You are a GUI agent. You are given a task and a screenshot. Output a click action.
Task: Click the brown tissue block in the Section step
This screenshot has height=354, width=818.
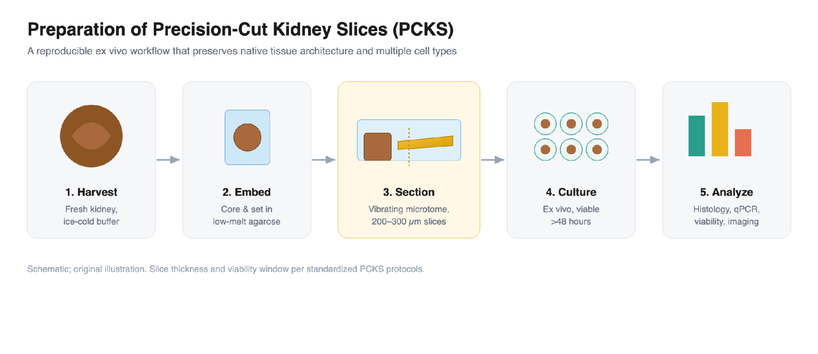pyautogui.click(x=377, y=147)
